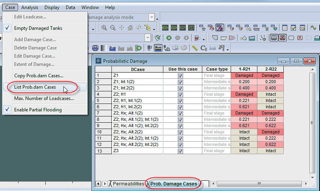
Task: Click the Home View house icon
Action: 130,28
